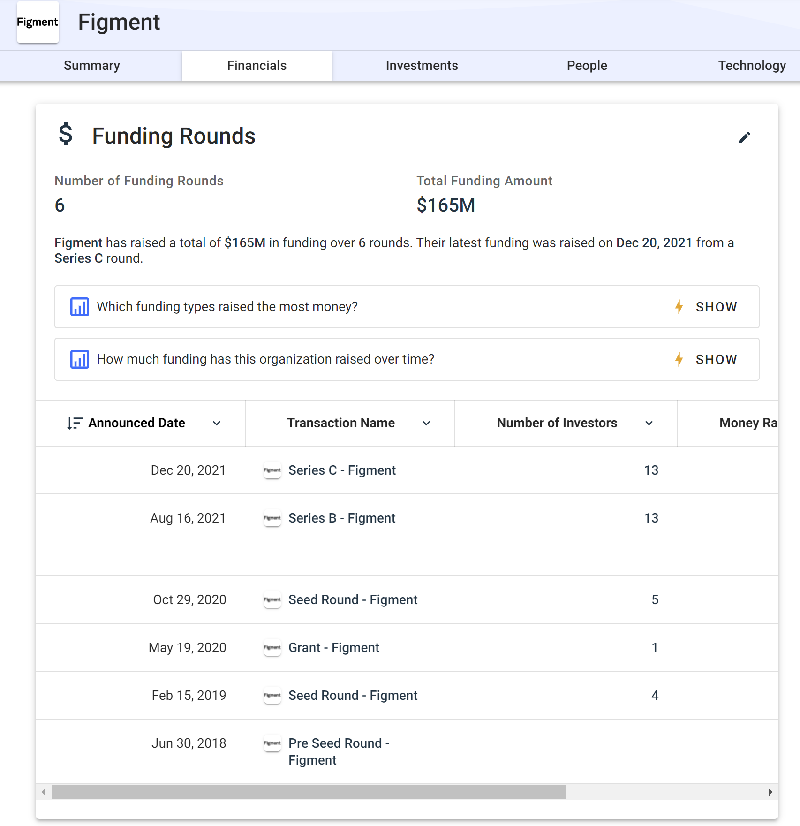This screenshot has width=800, height=826.
Task: Click the bar chart icon next to funding types question
Action: [79, 306]
